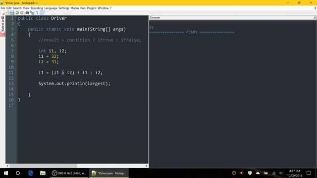Open the View menu
The height and width of the screenshot is (178, 317).
(26, 8)
